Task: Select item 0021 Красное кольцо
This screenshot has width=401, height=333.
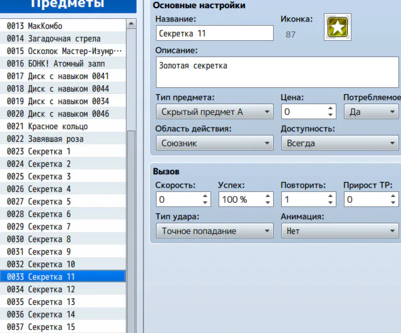Action: (x=63, y=126)
